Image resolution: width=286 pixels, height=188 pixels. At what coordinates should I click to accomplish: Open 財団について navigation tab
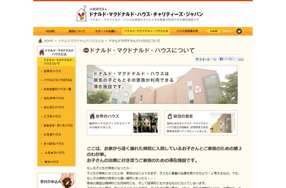pos(77,31)
